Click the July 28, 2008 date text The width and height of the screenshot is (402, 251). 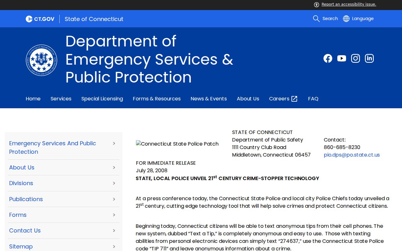click(152, 170)
